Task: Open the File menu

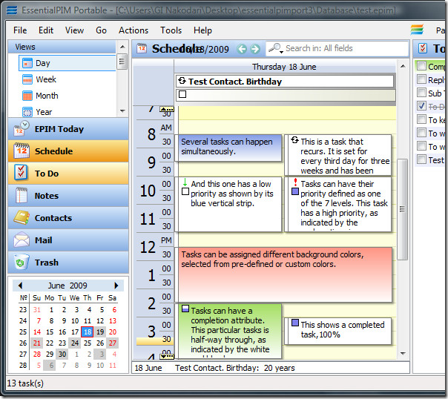Action: tap(20, 30)
